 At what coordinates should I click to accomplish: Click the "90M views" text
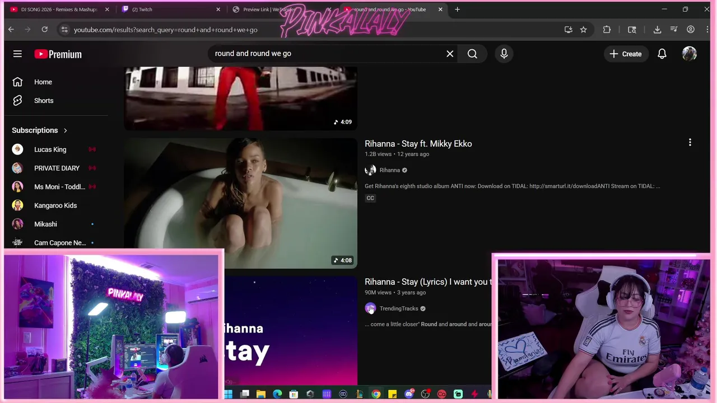coord(378,292)
